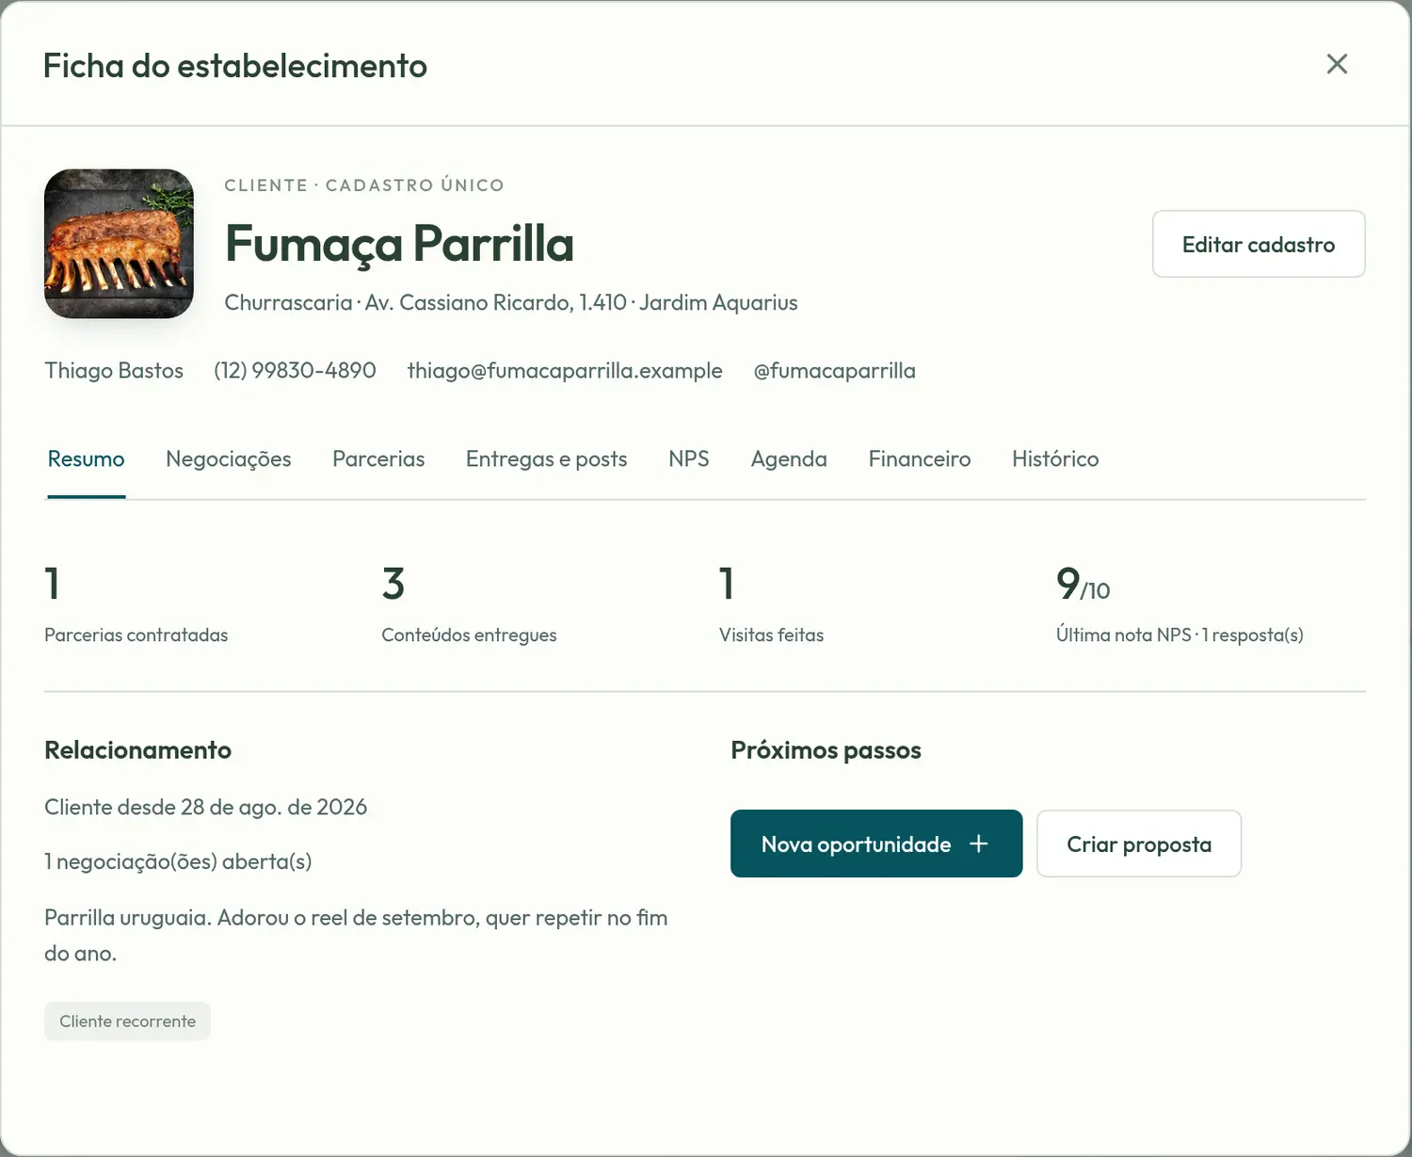
Task: Open the NPS tab
Action: click(689, 459)
